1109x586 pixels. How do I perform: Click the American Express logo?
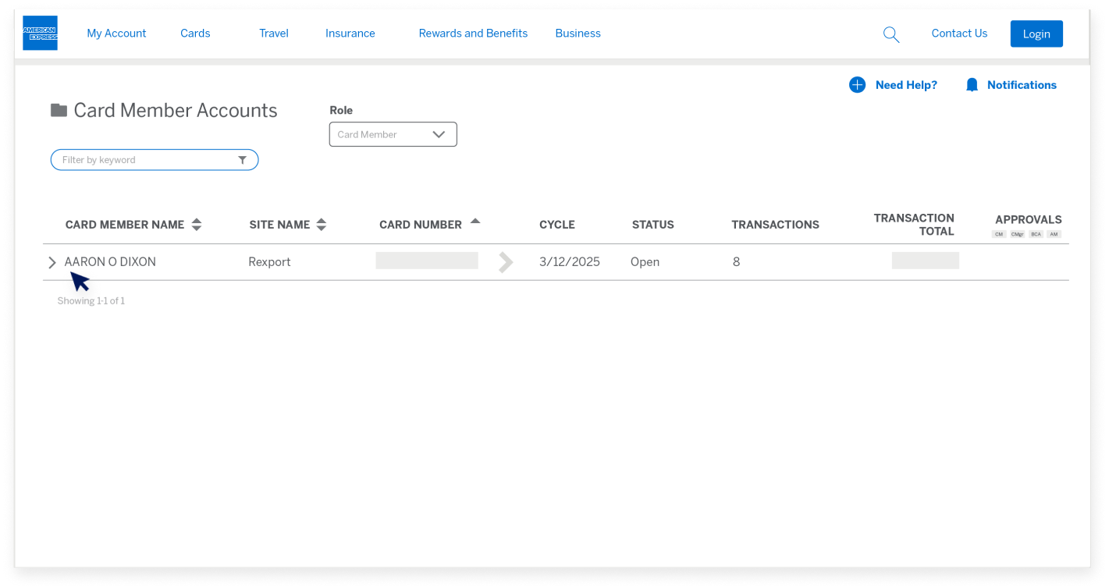pyautogui.click(x=40, y=33)
